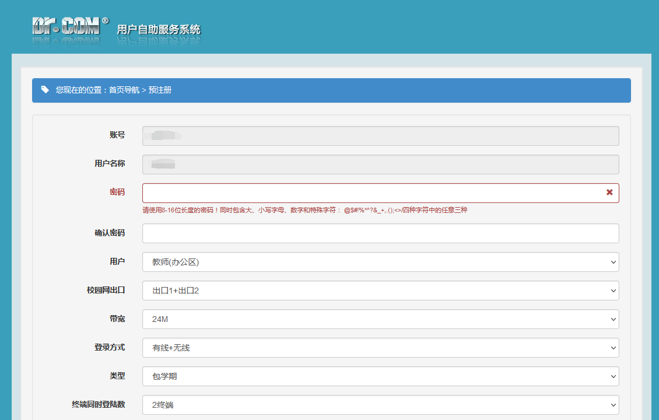Image resolution: width=659 pixels, height=420 pixels.
Task: Click the disabled 账号 field
Action: [380, 136]
